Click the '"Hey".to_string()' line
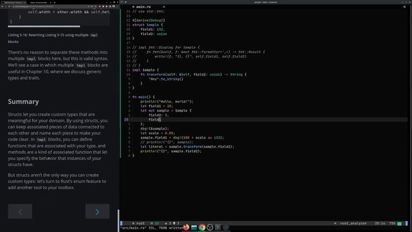 tap(166, 79)
